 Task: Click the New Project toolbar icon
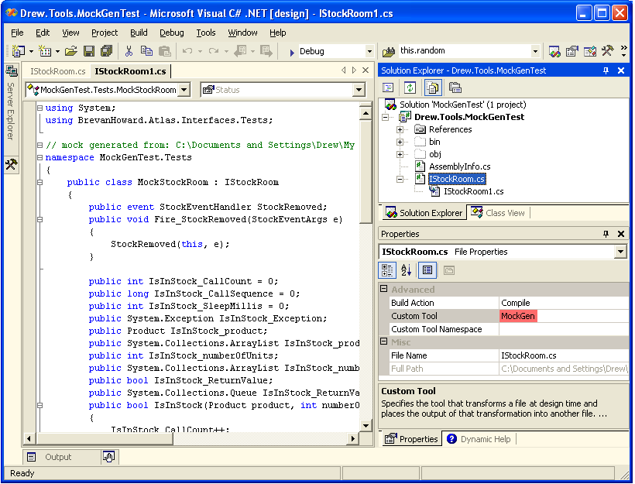19,51
